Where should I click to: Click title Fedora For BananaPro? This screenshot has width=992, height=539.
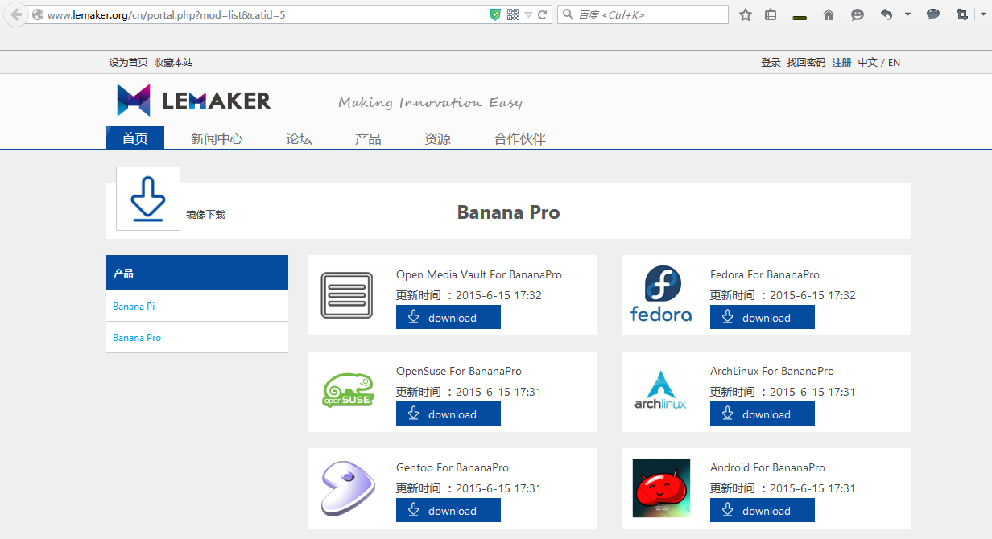pyautogui.click(x=765, y=274)
